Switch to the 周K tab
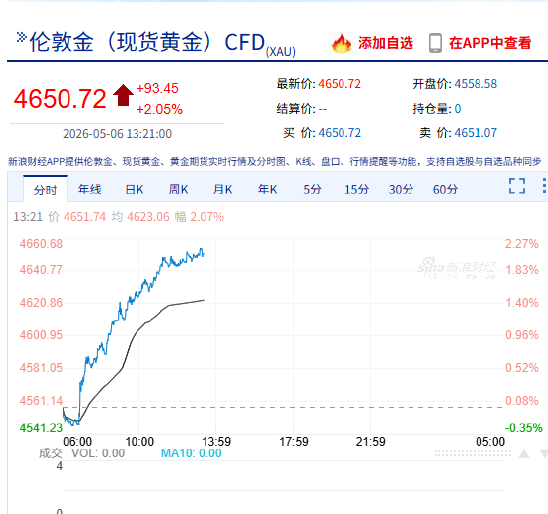Viewport: 548px width, 514px height. tap(178, 189)
